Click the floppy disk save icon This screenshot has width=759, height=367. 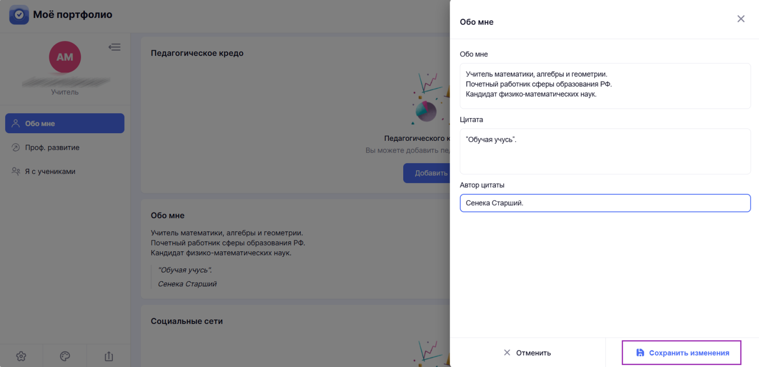click(640, 353)
